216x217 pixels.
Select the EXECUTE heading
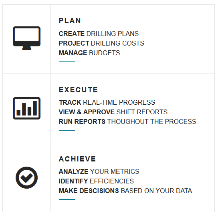pyautogui.click(x=78, y=90)
